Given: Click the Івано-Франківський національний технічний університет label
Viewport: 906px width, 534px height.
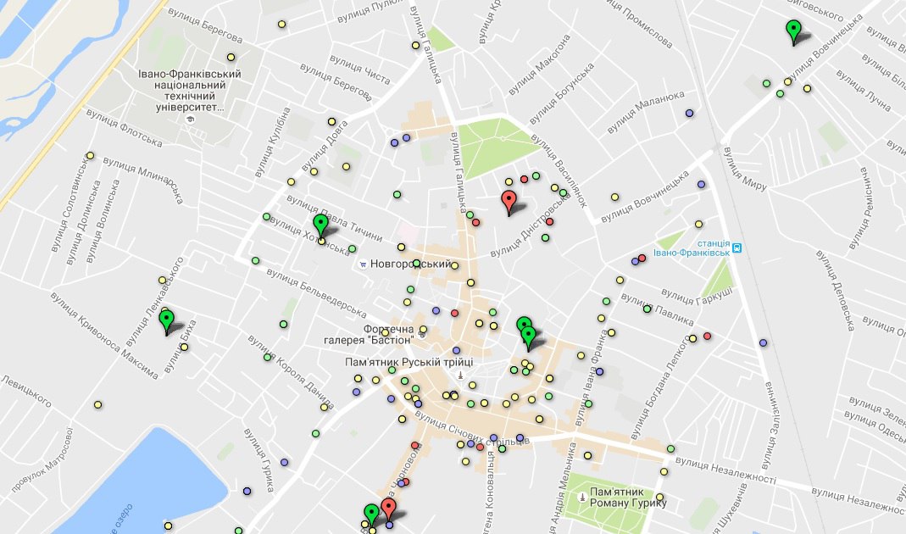Looking at the screenshot, I should pyautogui.click(x=190, y=90).
